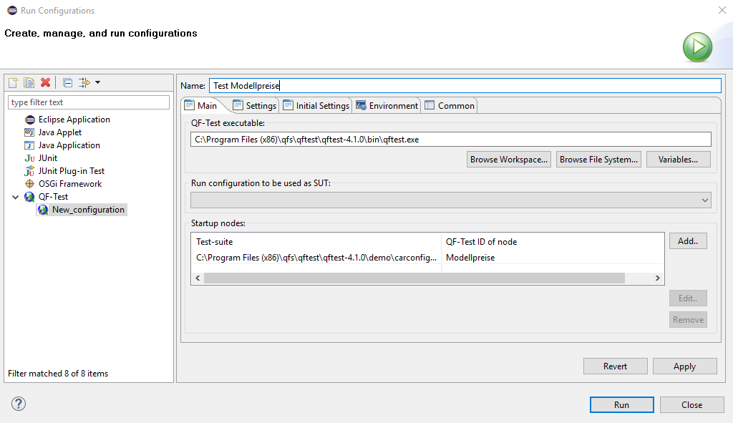Switch to the Settings tab
Image resolution: width=733 pixels, height=423 pixels.
point(254,106)
